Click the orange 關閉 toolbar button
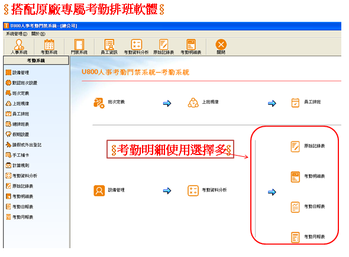Viewport: 349px width, 257px height. tap(221, 47)
